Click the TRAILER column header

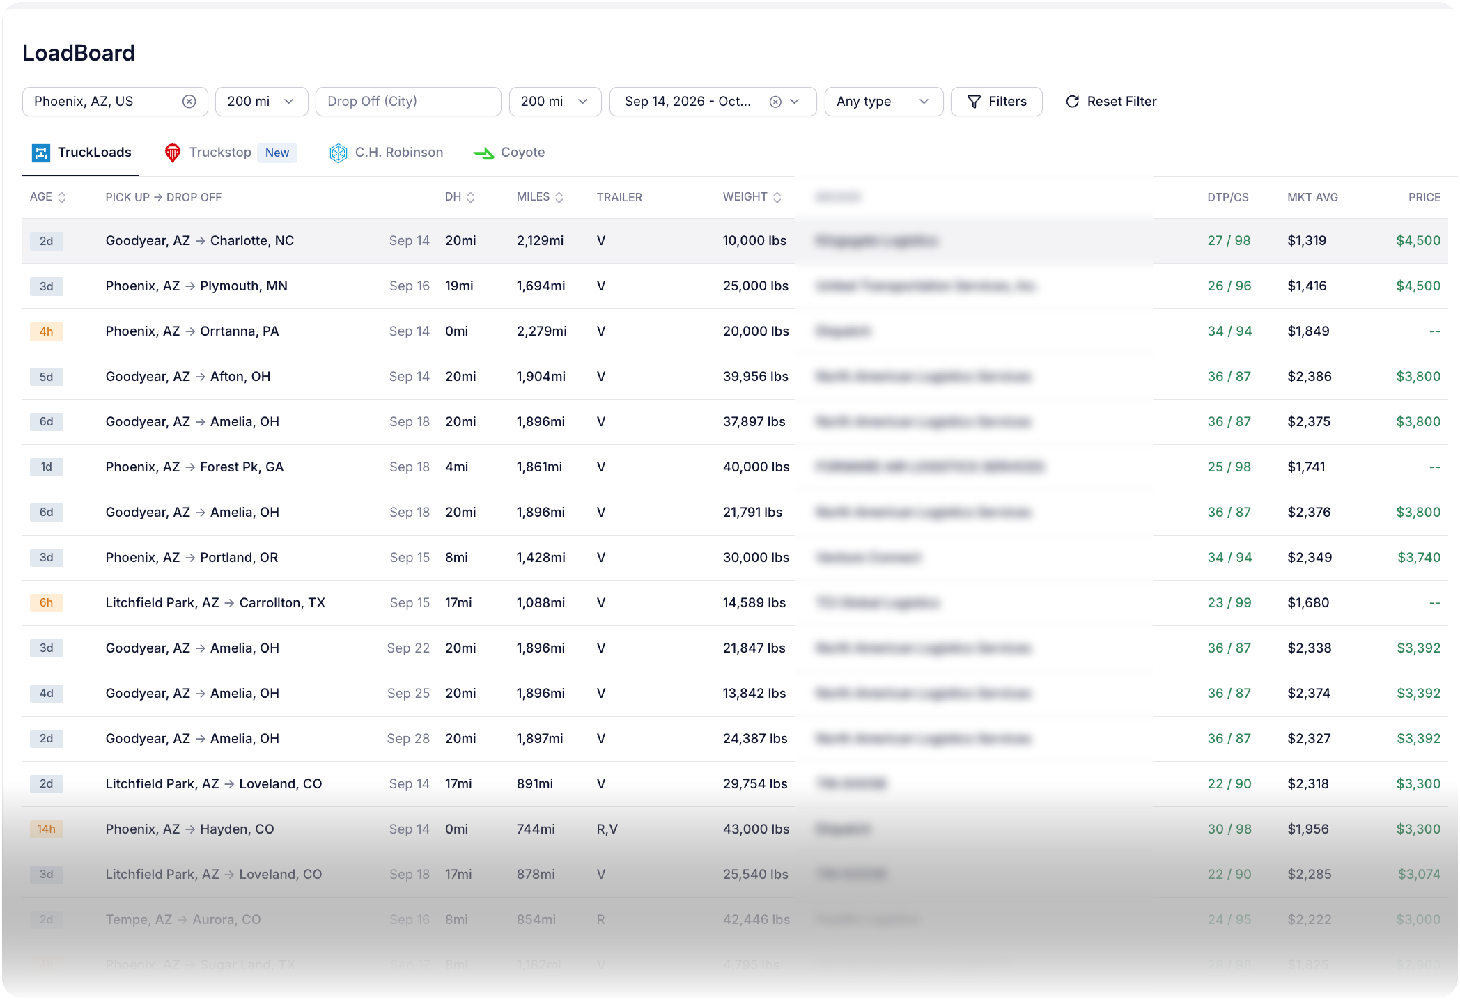coord(619,197)
